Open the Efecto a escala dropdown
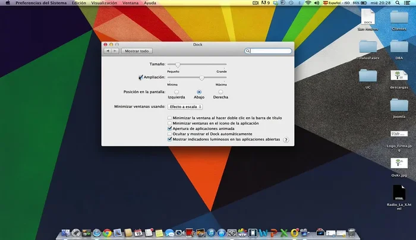The width and height of the screenshot is (416, 240). (185, 107)
